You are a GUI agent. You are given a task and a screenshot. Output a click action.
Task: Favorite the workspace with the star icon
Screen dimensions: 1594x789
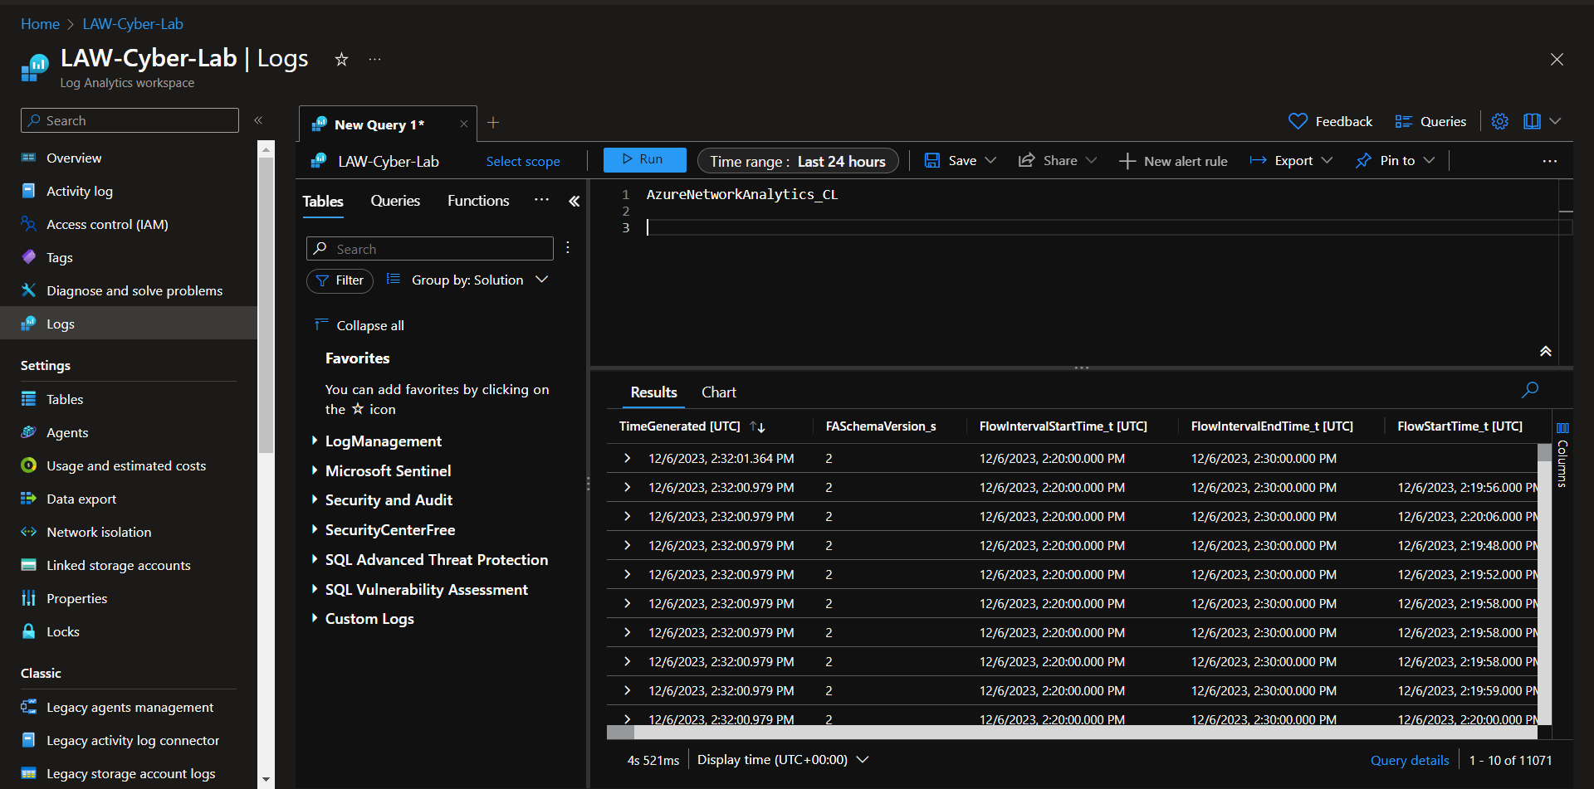point(341,59)
